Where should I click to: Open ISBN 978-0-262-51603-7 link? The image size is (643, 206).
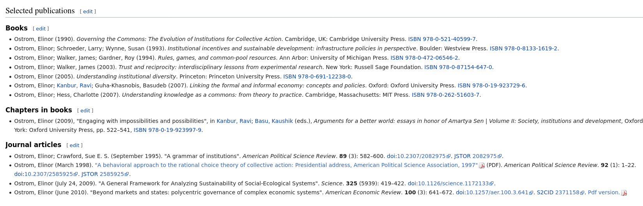(x=445, y=95)
